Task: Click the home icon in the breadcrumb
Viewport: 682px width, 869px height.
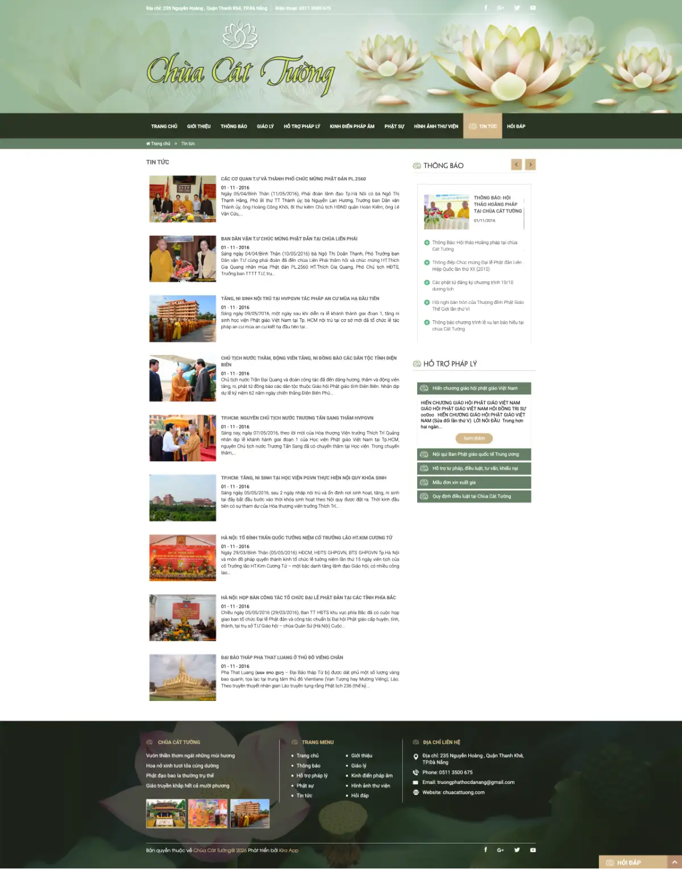Action: [x=148, y=144]
